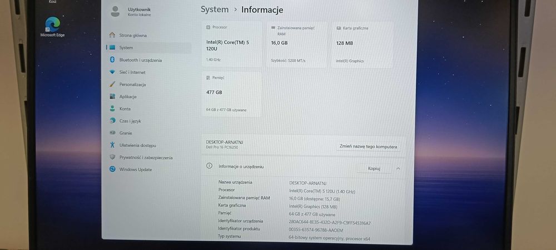Click the Pamięć storage icon on card
The image size is (556, 250).
[208, 78]
